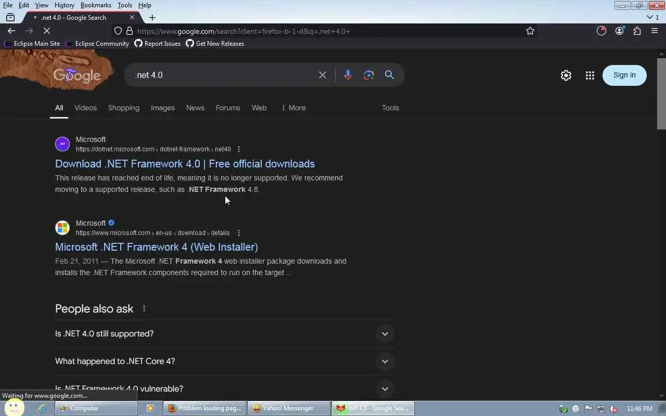Screen dimensions: 666x416
Task: Click the Forward navigation arrow
Action: pos(29,31)
